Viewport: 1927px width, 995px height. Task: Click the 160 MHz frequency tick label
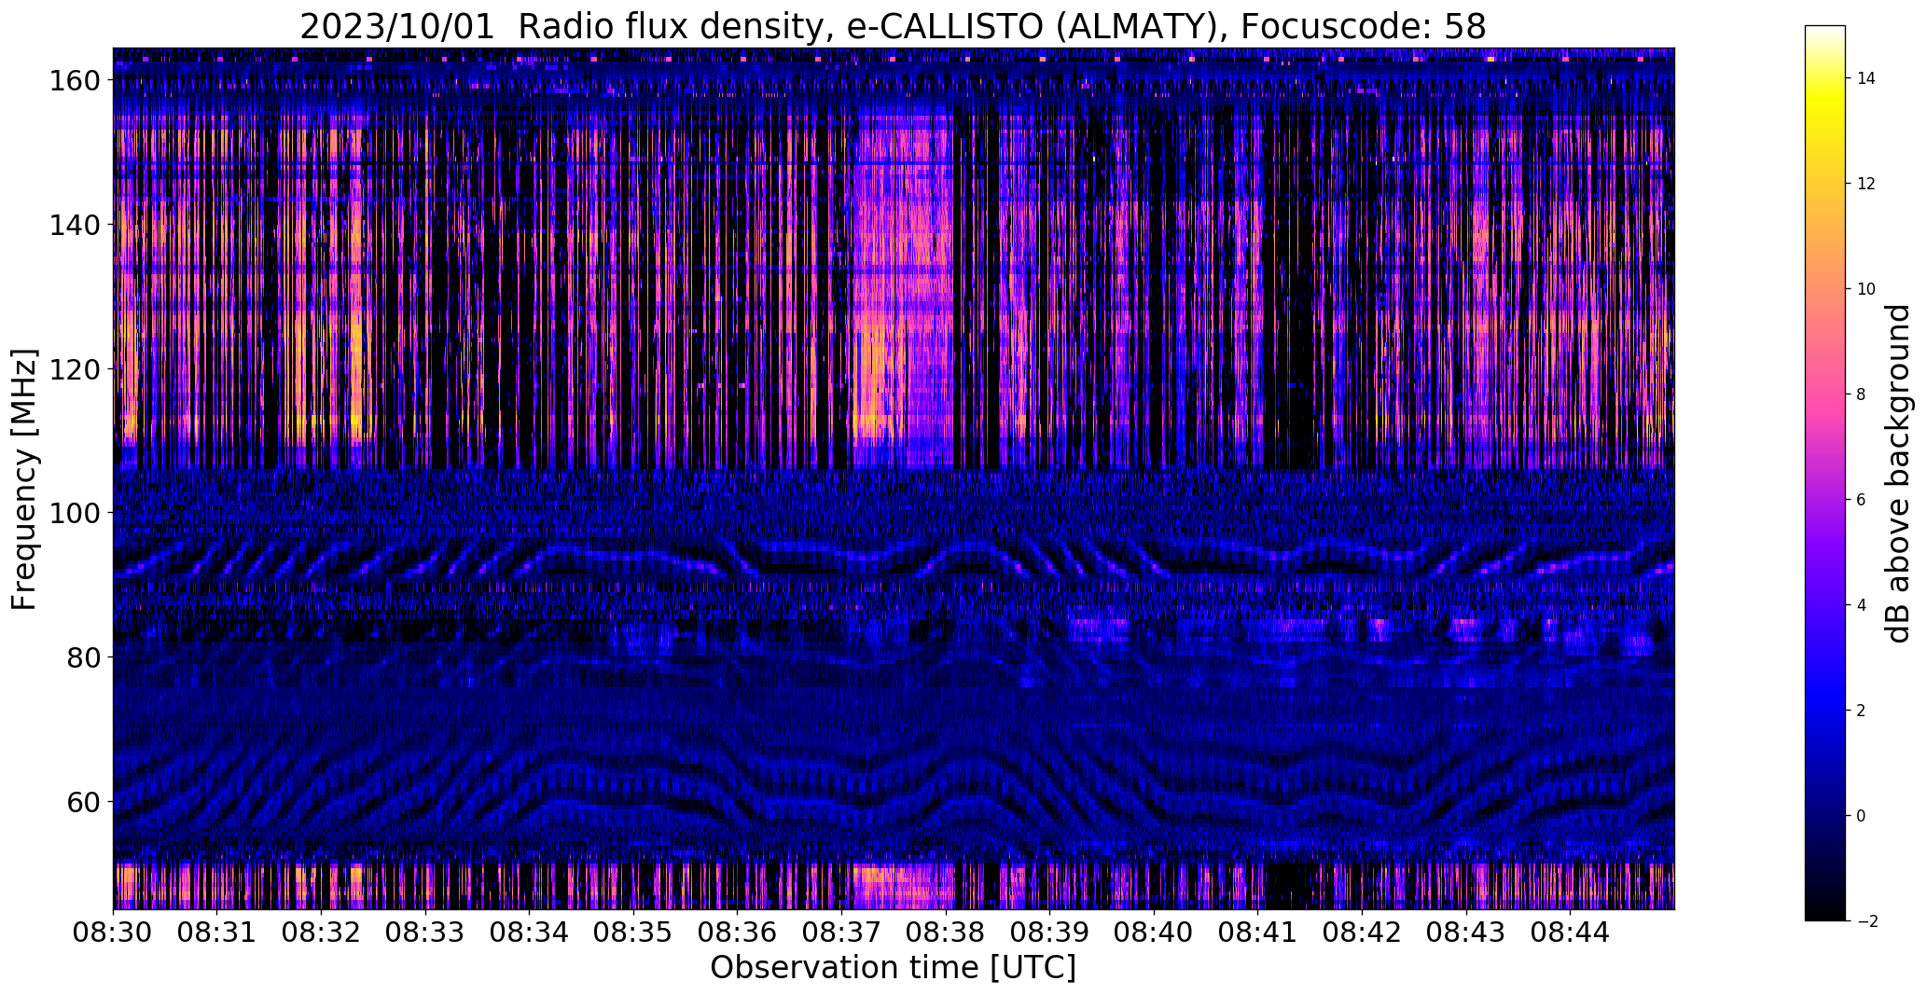click(74, 80)
